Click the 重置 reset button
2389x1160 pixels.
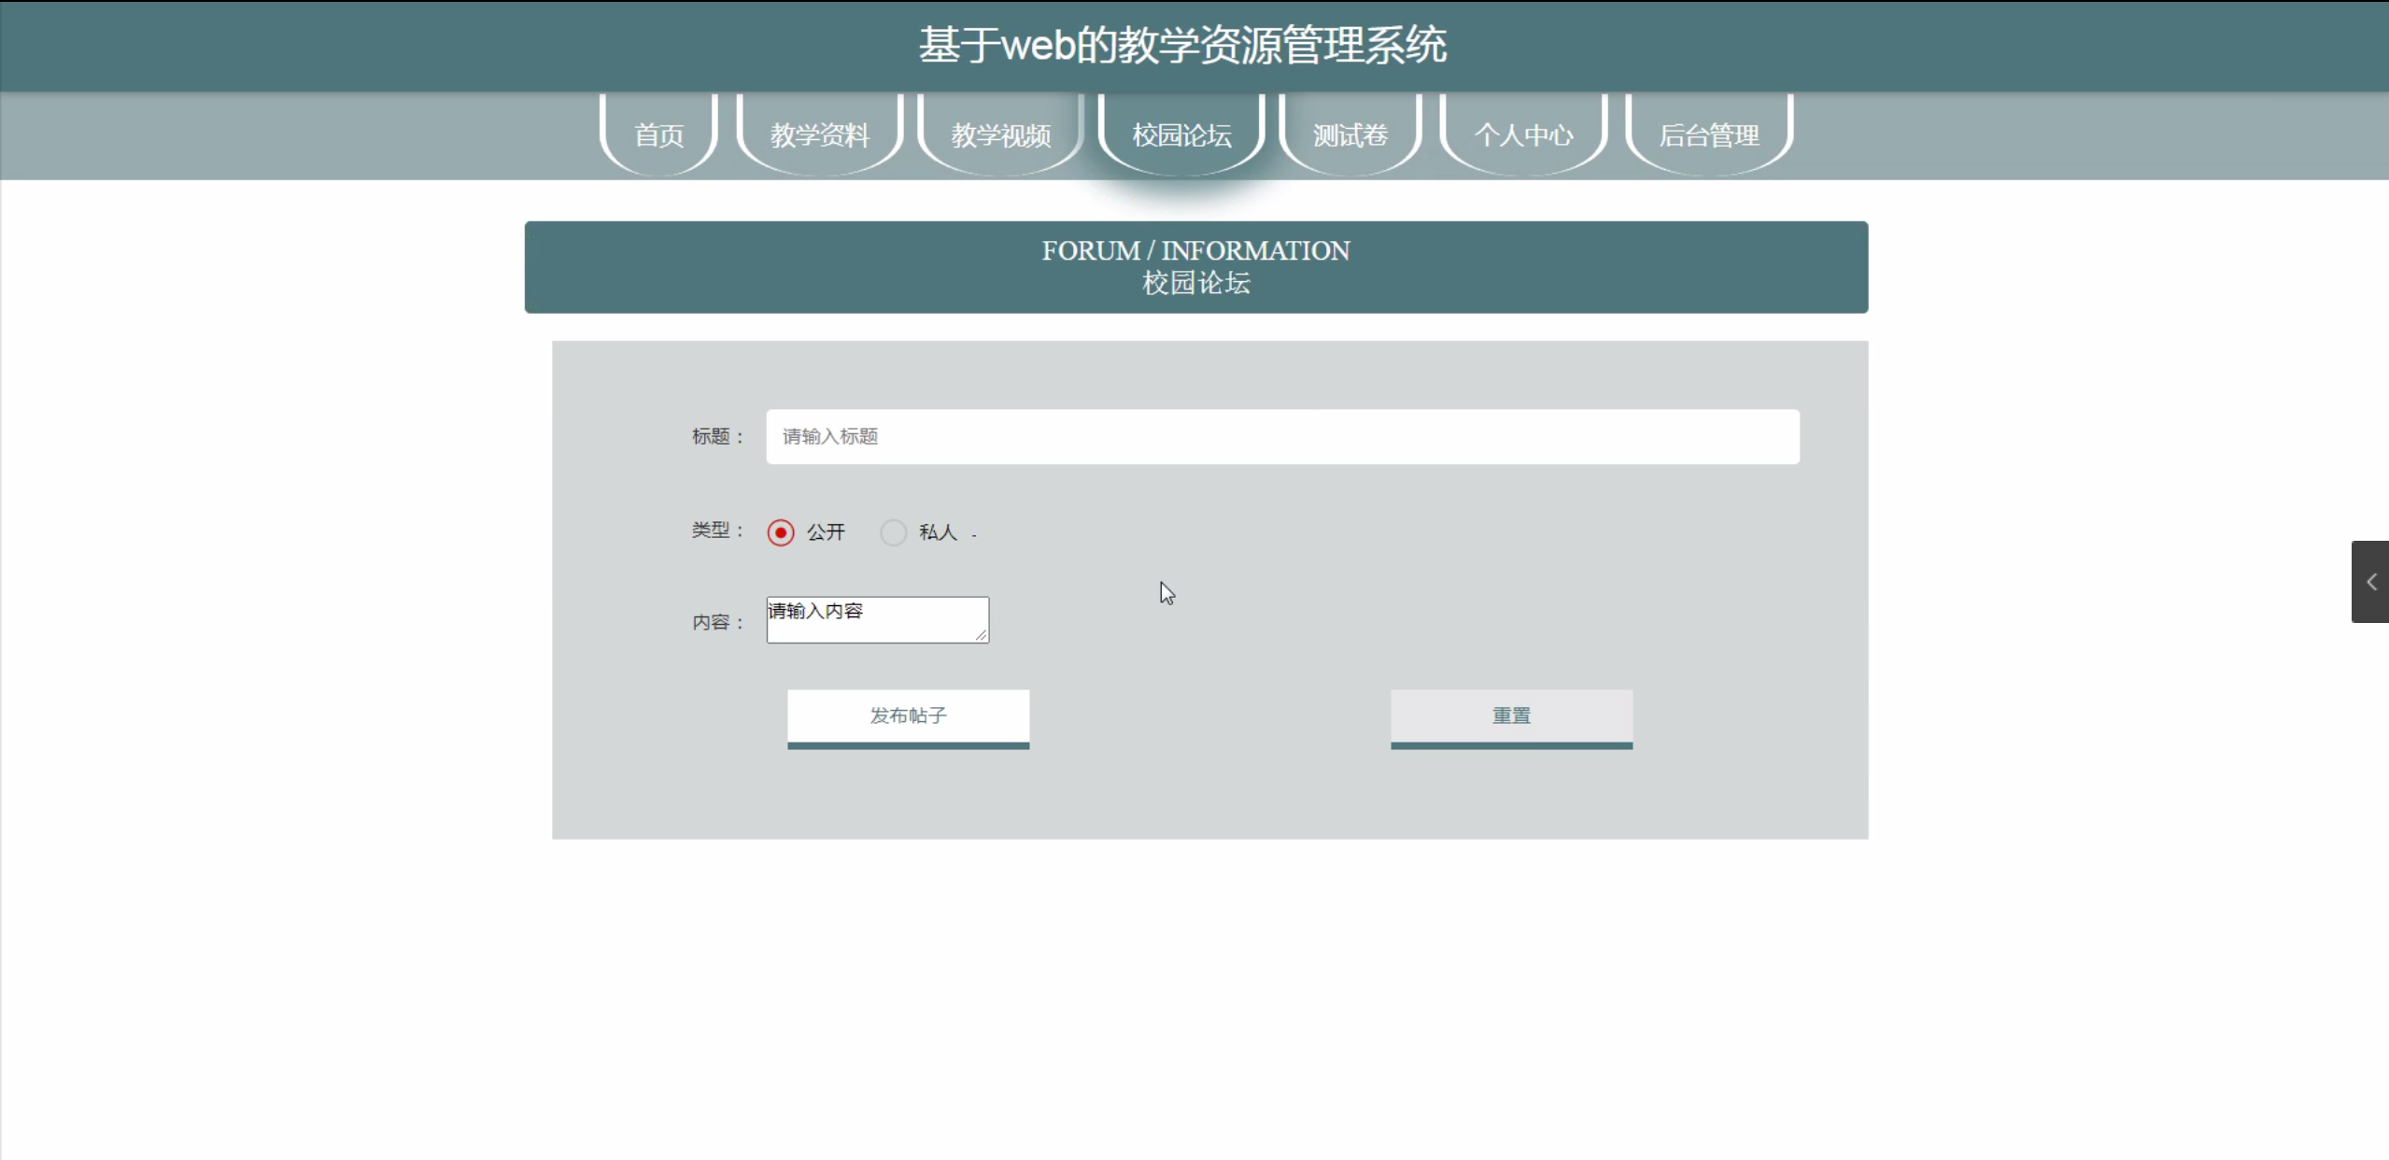tap(1511, 716)
